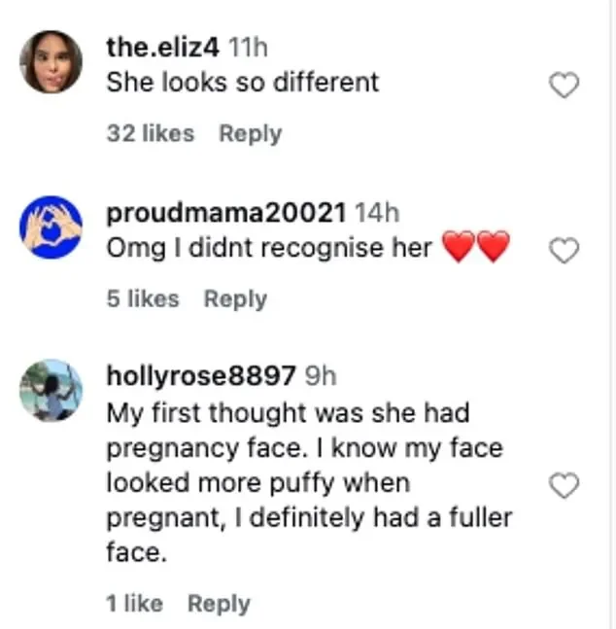The width and height of the screenshot is (616, 629).
Task: View the 1 like count
Action: (x=135, y=604)
